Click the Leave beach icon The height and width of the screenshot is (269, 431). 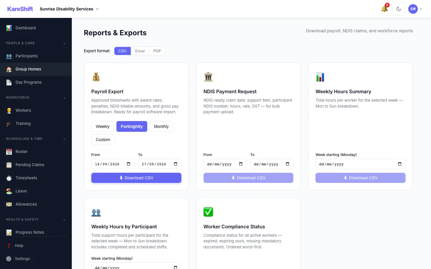click(9, 191)
